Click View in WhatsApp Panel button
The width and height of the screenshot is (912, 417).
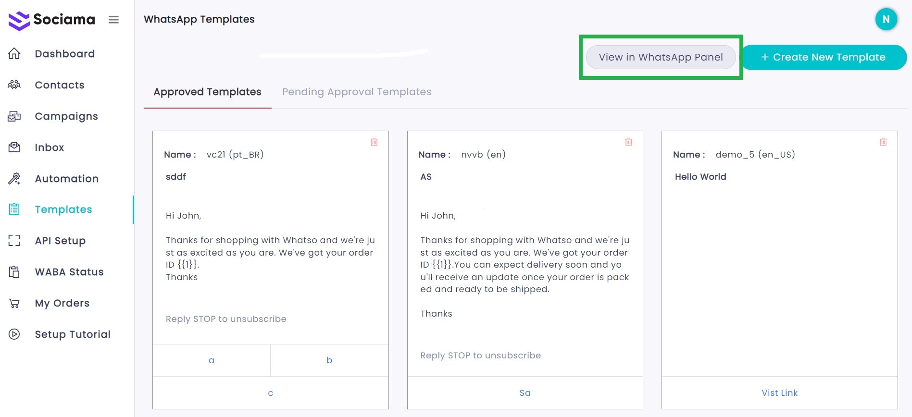[661, 57]
